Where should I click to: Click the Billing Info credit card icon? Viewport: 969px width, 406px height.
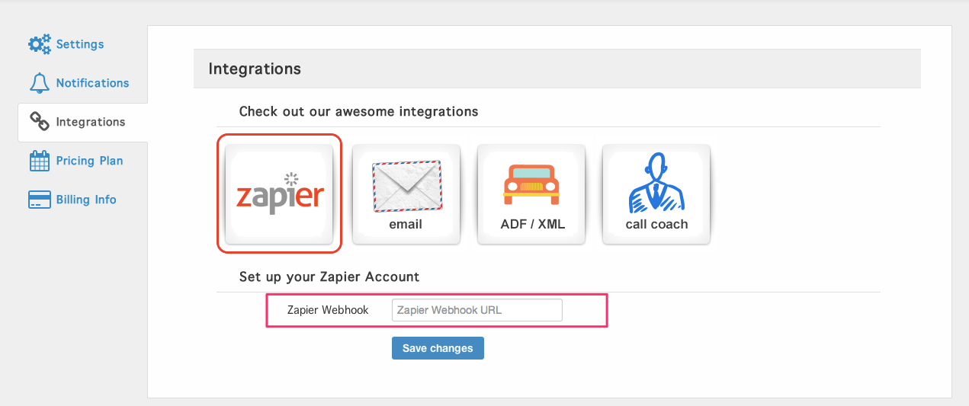39,200
